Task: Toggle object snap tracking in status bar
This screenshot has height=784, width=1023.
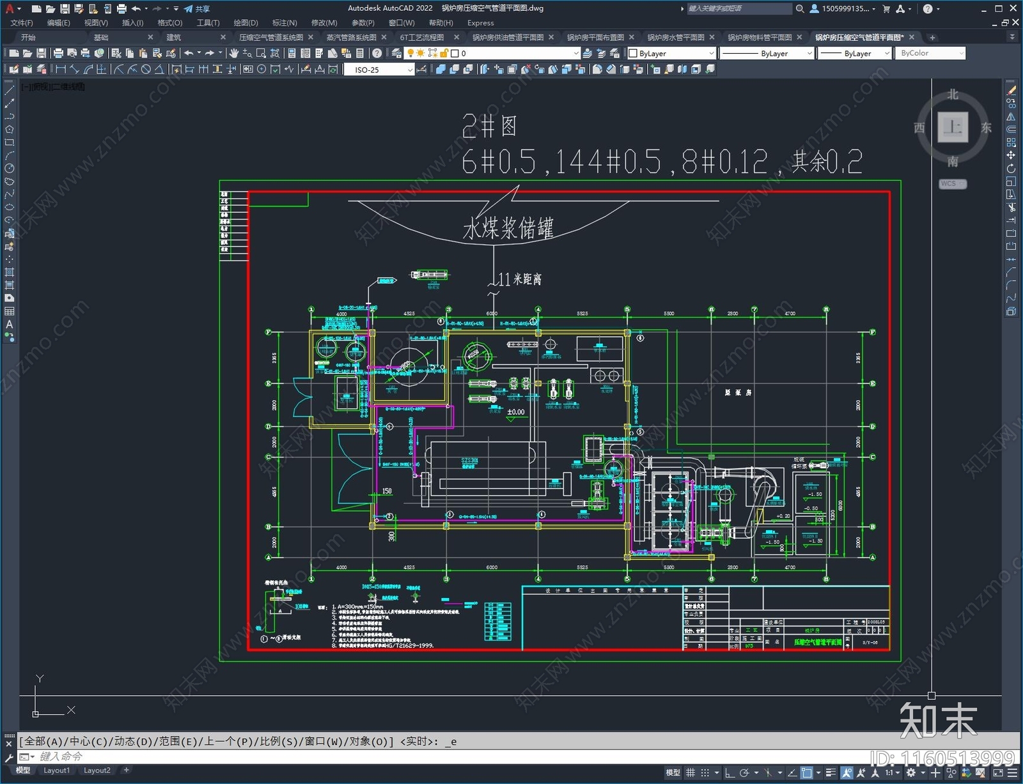Action: [x=792, y=772]
